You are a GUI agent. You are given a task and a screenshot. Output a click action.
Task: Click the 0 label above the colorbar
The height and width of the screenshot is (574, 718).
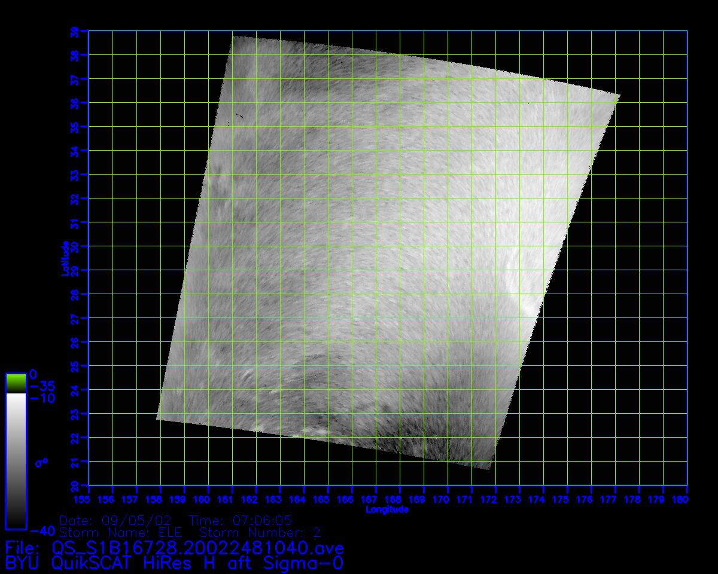pos(34,373)
